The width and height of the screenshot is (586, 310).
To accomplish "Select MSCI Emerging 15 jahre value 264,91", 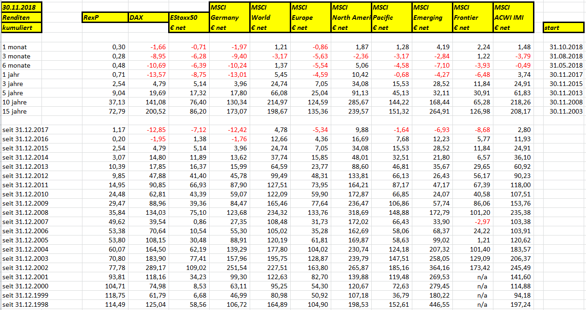I will [x=439, y=111].
